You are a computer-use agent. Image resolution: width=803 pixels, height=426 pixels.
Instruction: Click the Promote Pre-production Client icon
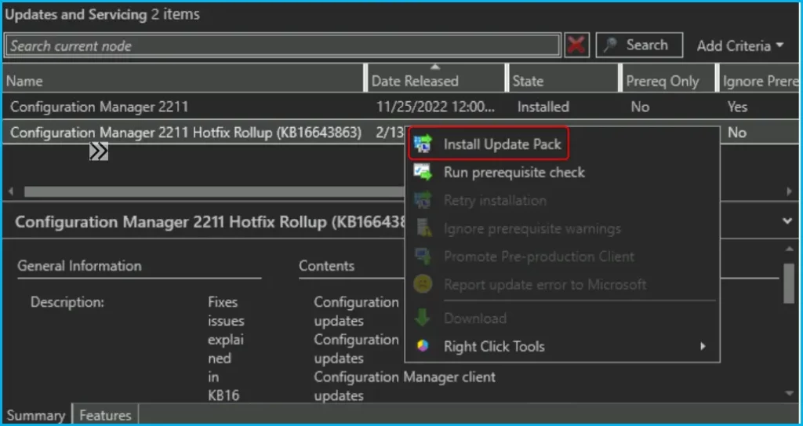(423, 257)
